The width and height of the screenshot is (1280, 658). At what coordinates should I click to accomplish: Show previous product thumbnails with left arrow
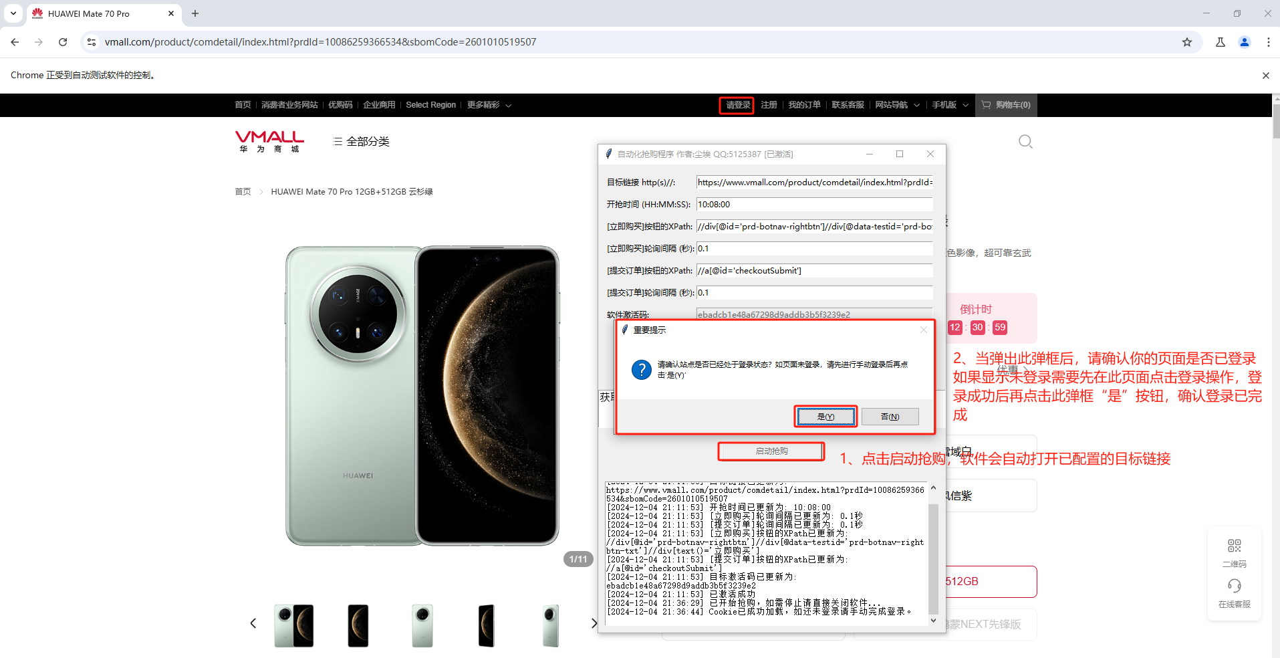[x=253, y=623]
